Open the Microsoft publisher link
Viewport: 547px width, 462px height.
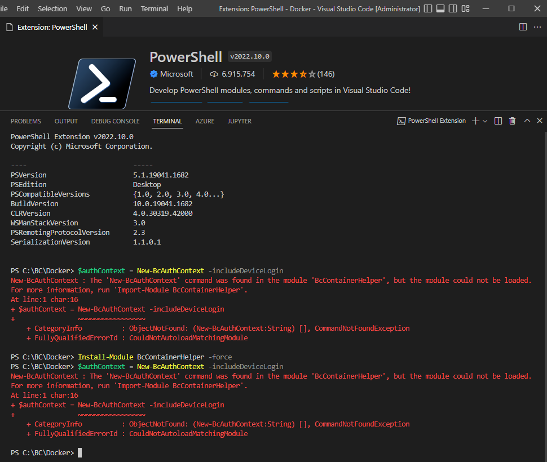pyautogui.click(x=177, y=74)
